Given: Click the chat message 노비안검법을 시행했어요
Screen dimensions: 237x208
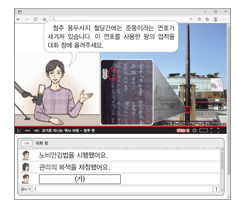Looking at the screenshot, I should point(73,155).
